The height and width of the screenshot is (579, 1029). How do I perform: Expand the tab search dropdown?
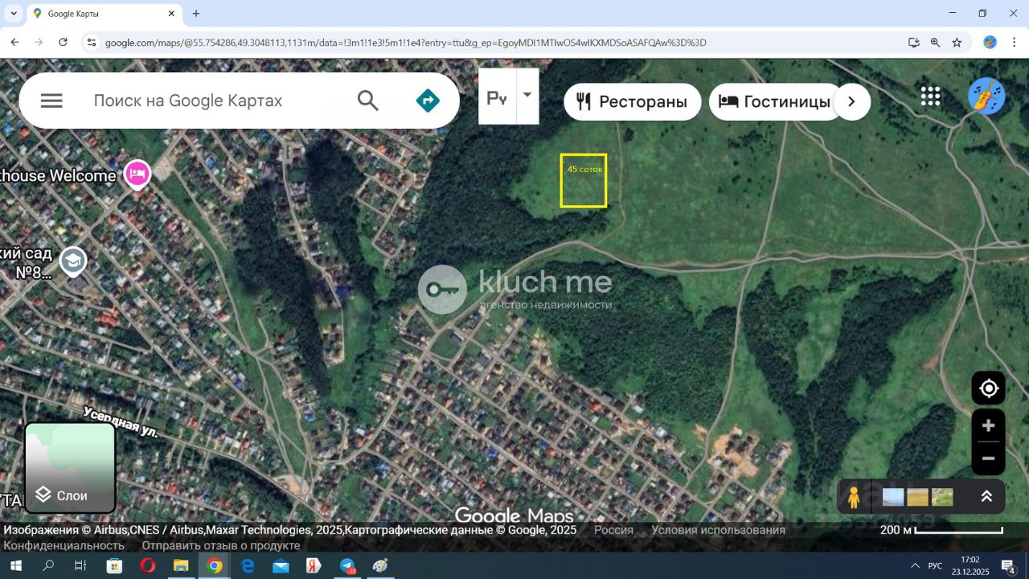[x=14, y=14]
